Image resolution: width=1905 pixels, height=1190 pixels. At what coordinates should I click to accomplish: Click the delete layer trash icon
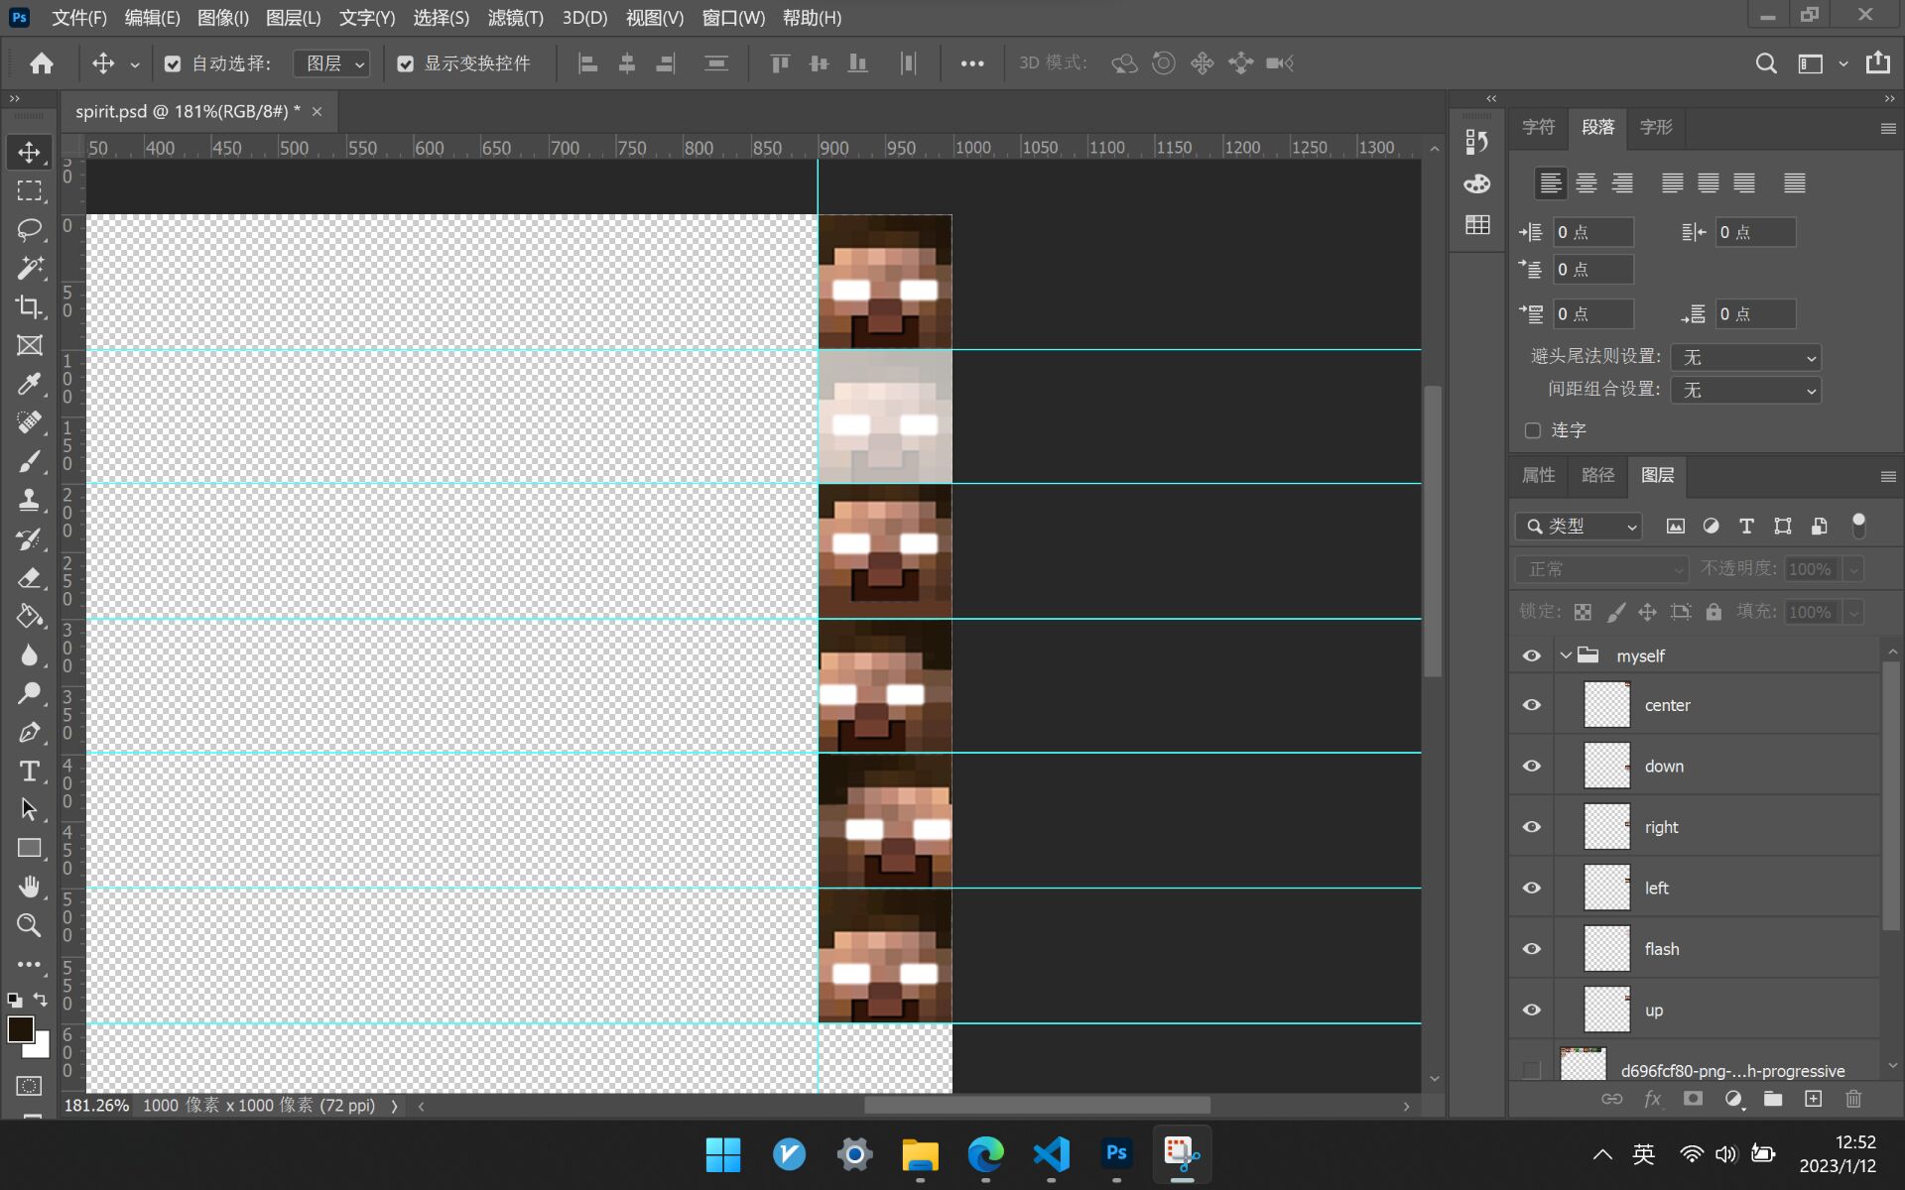1852,1099
